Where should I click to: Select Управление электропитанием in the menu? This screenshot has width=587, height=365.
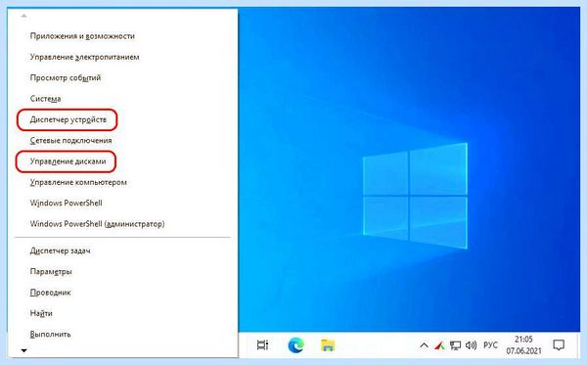84,58
